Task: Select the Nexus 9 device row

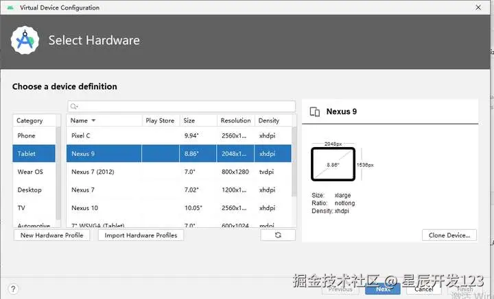Action: point(179,153)
